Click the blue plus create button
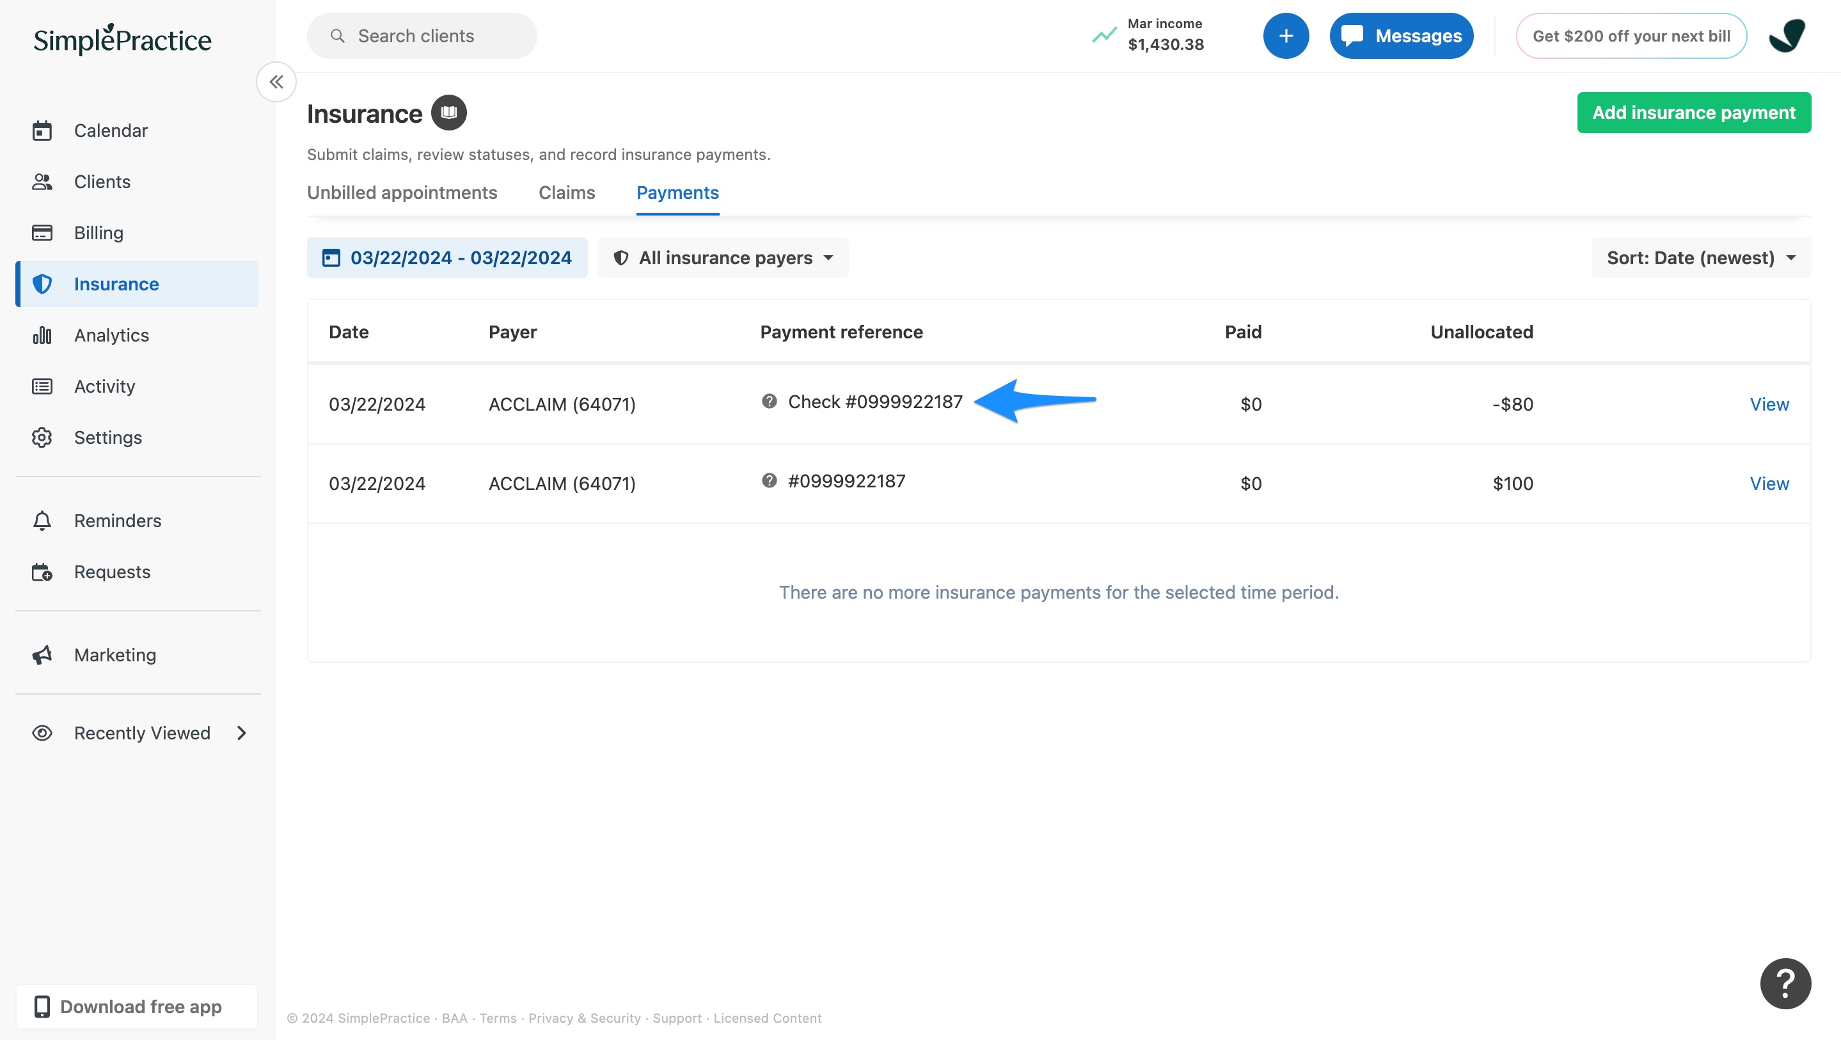This screenshot has height=1040, width=1841. 1286,36
